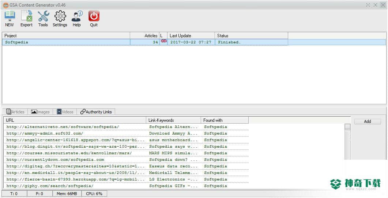Open the Help icon
The width and height of the screenshot is (388, 198).
click(x=77, y=19)
